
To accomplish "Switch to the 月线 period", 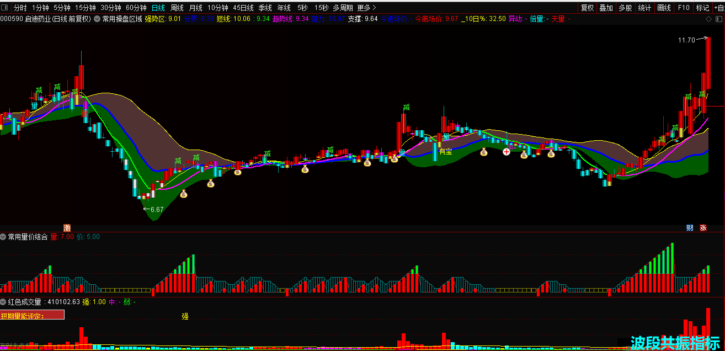I will pyautogui.click(x=196, y=8).
